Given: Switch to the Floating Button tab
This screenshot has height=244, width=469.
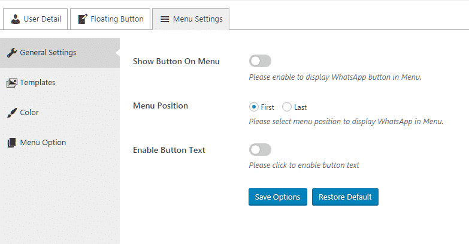Looking at the screenshot, I should (x=110, y=19).
